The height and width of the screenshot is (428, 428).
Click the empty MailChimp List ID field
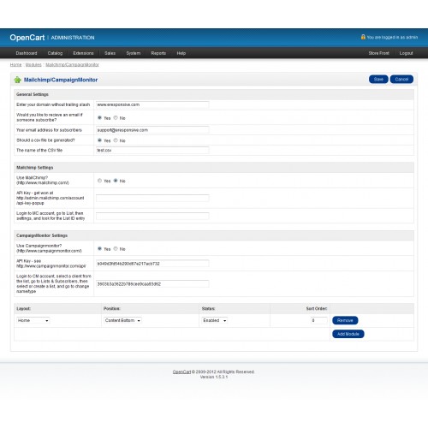pyautogui.click(x=152, y=216)
